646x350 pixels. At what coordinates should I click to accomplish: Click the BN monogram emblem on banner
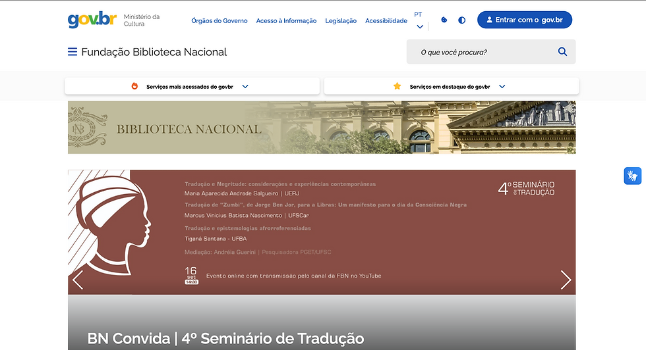coord(87,127)
